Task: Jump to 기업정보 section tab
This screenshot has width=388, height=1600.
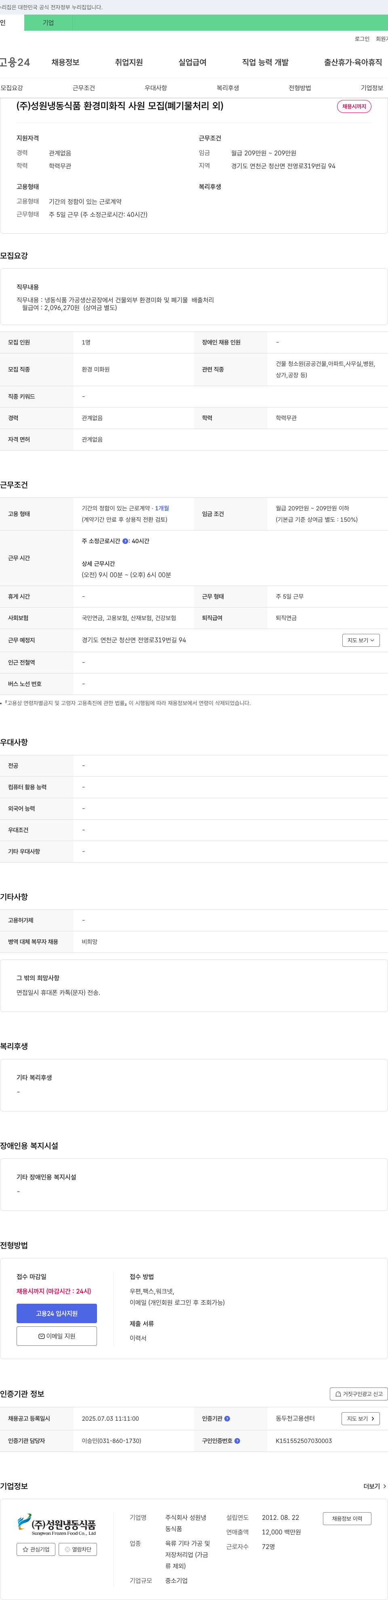Action: pos(372,88)
